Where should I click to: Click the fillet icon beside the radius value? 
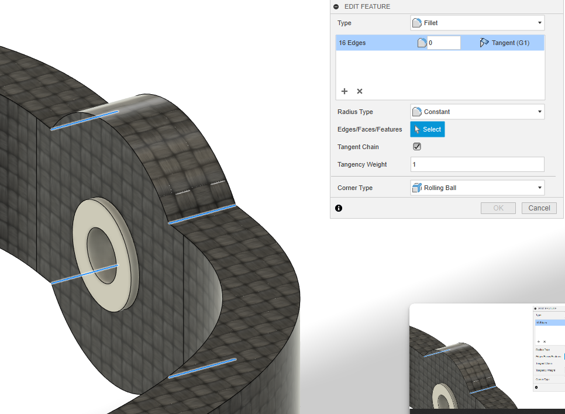pyautogui.click(x=422, y=42)
